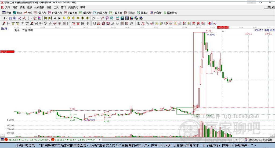This screenshot has height=148, width=275.
Task: Step chart left with black left arrow
Action: coord(55,18)
